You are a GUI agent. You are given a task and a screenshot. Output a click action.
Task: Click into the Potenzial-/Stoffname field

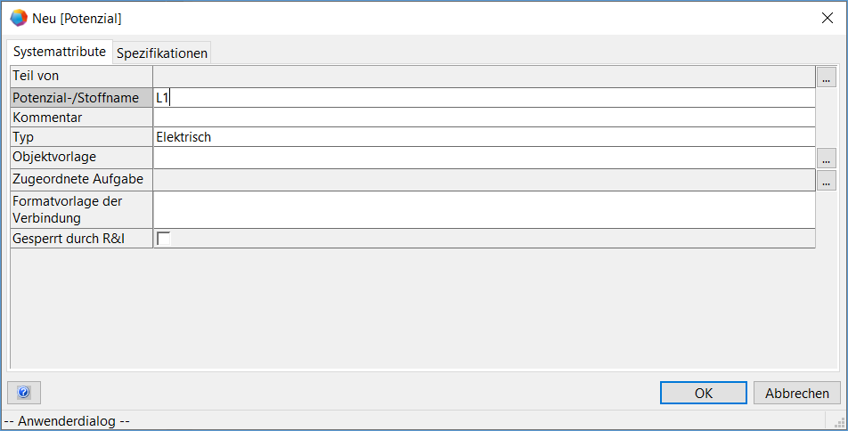coord(484,98)
